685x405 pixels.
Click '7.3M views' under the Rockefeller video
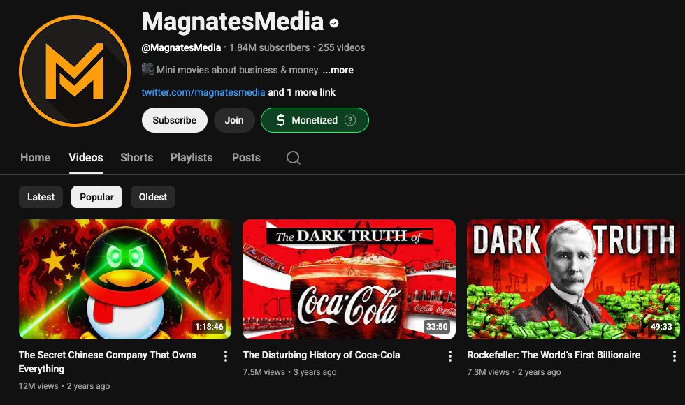pos(488,372)
